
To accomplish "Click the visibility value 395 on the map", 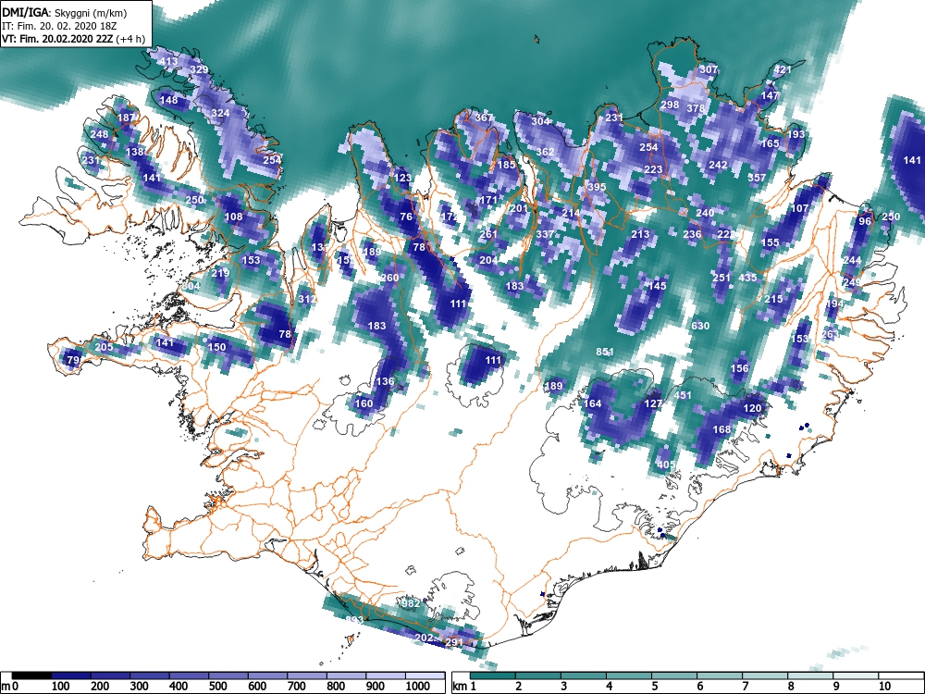I will tap(597, 187).
